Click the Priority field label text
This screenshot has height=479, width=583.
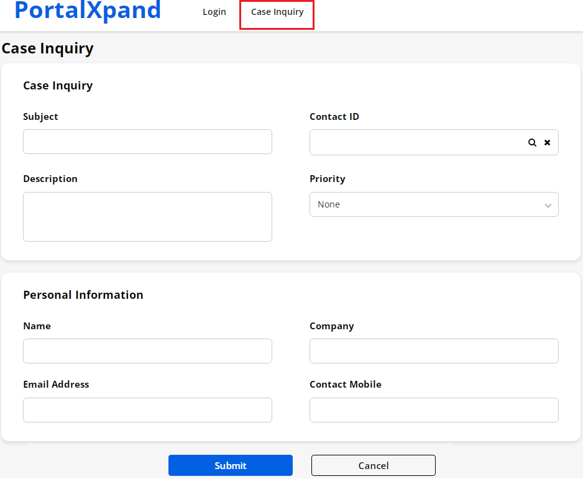328,179
